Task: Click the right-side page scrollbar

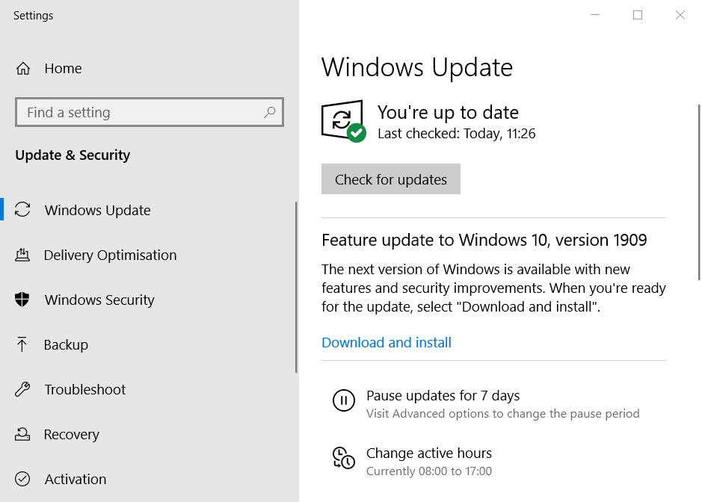Action: pos(698,187)
